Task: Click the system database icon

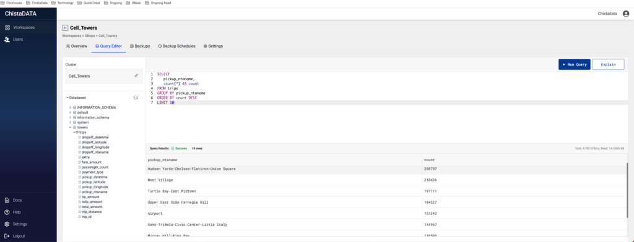Action: tap(74, 122)
